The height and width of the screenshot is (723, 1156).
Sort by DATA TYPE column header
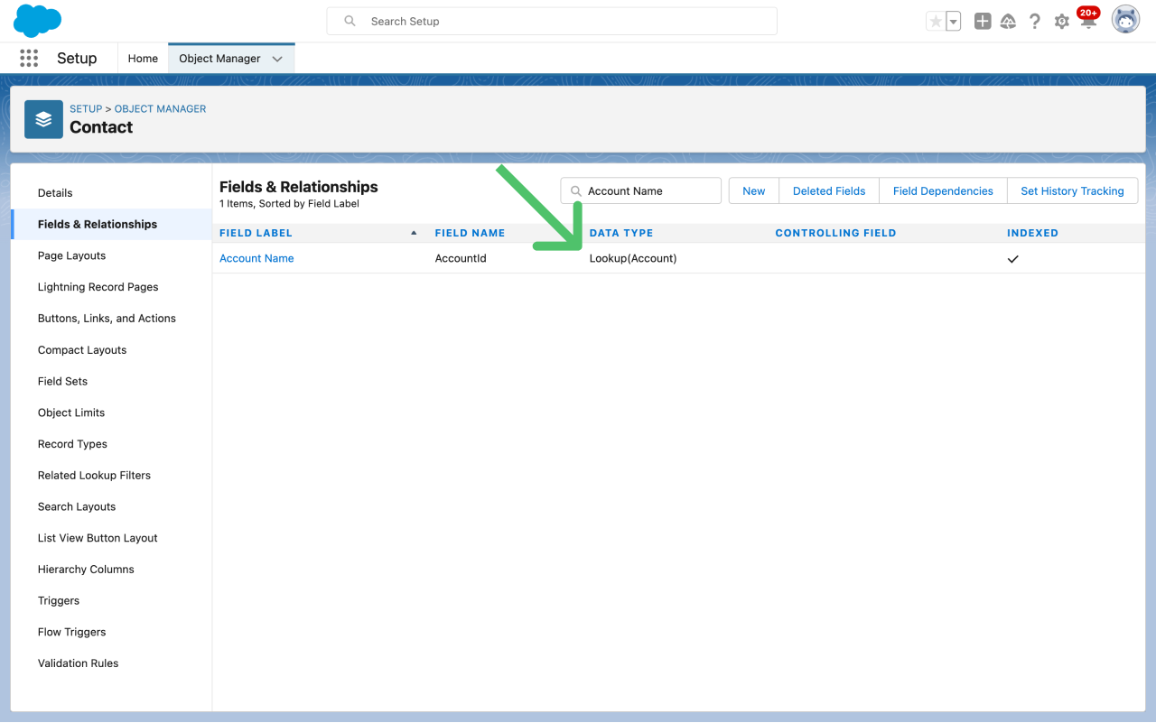coord(621,233)
